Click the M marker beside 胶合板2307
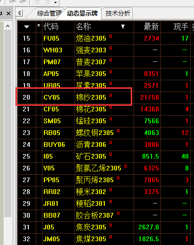The width and height of the screenshot is (194, 245). [x=118, y=213]
